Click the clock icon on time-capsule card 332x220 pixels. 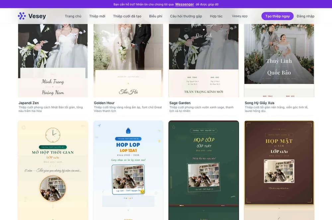click(x=53, y=135)
